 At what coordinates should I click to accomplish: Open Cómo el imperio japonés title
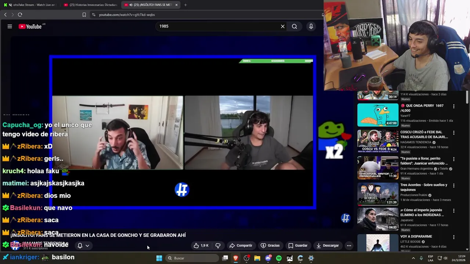pyautogui.click(x=422, y=212)
